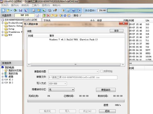Viewport: 153px width, 114px height.
Task: Expand the 我的文档 tree node
Action: [3, 74]
